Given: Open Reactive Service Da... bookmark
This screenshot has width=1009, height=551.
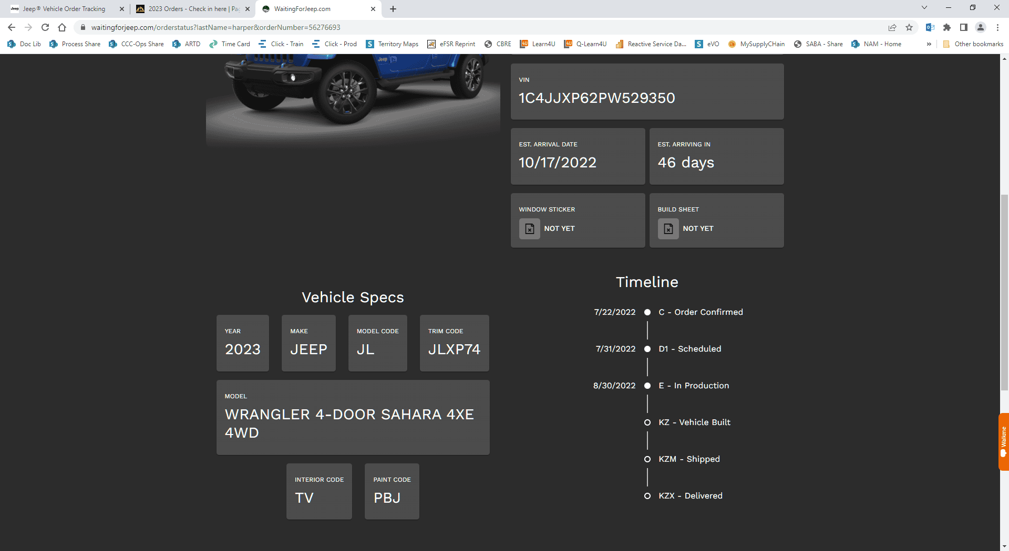Looking at the screenshot, I should 651,44.
